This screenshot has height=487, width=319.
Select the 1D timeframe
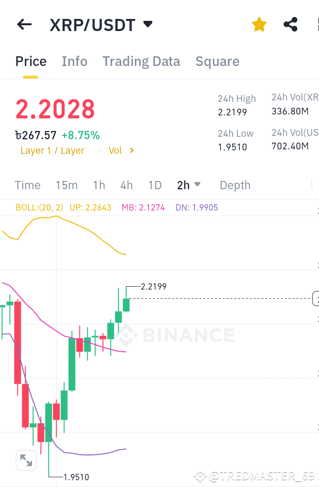pos(155,185)
